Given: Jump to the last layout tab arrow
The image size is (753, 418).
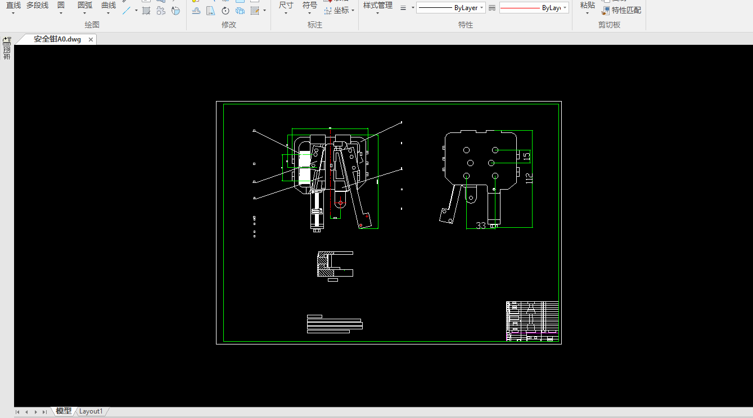Looking at the screenshot, I should (x=44, y=412).
